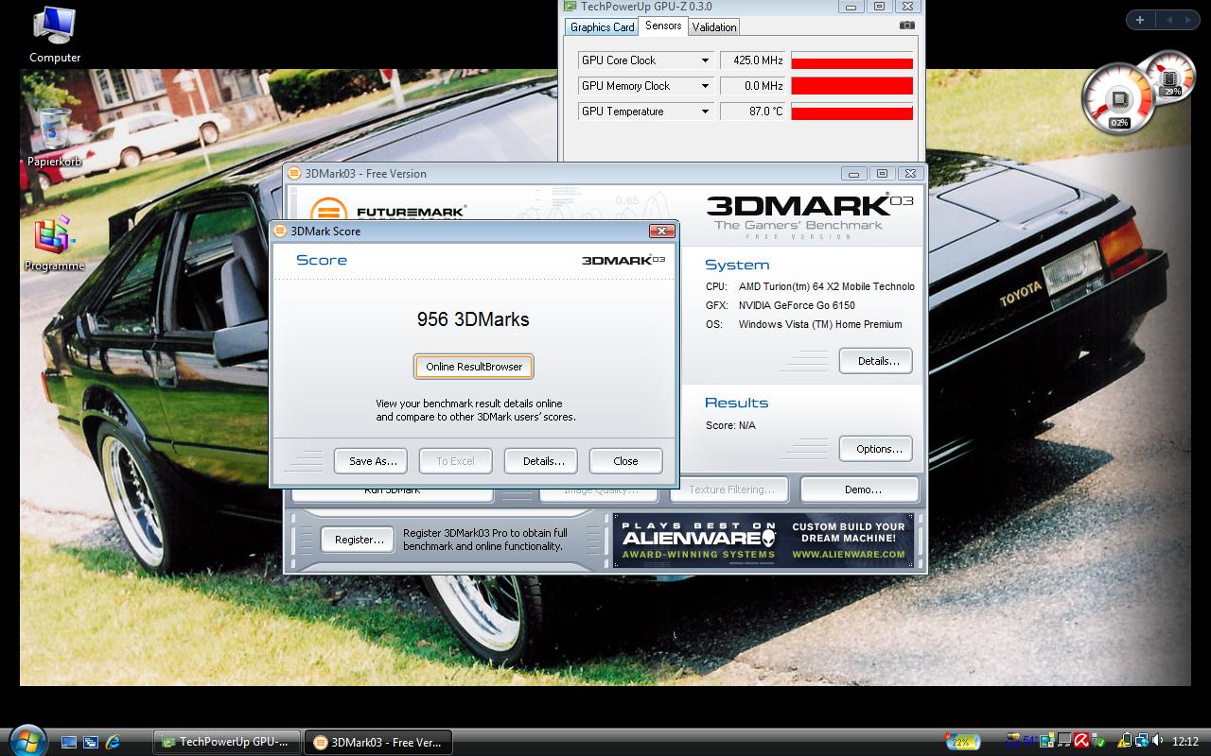Click the GPU-Z screenshot camera icon
The image size is (1211, 756).
pyautogui.click(x=906, y=26)
